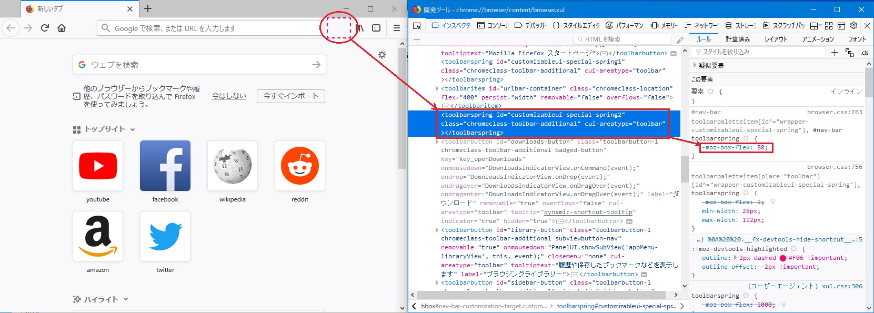Focus the HTML を検索 search field

click(x=623, y=39)
